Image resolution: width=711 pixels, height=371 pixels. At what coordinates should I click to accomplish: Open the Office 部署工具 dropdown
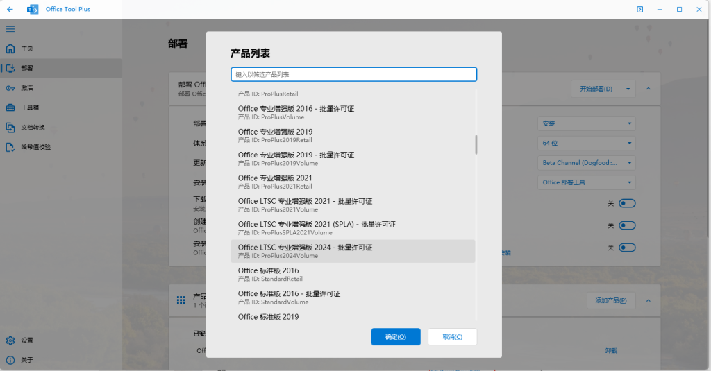point(587,182)
